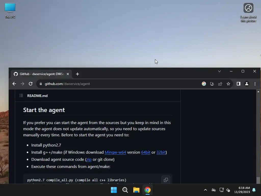This screenshot has width=261, height=196.
Task: Close the GitHub dwservice/agent tab
Action: pos(68,74)
